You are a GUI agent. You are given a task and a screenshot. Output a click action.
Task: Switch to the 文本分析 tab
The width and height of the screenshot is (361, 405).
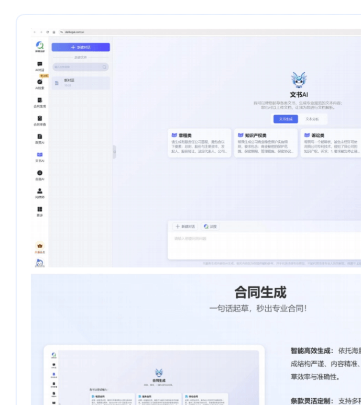pyautogui.click(x=312, y=119)
